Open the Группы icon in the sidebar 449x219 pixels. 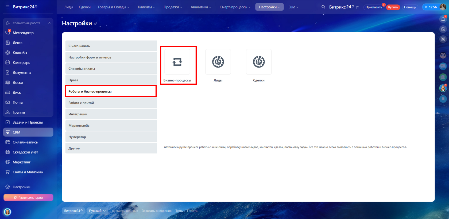[8, 112]
